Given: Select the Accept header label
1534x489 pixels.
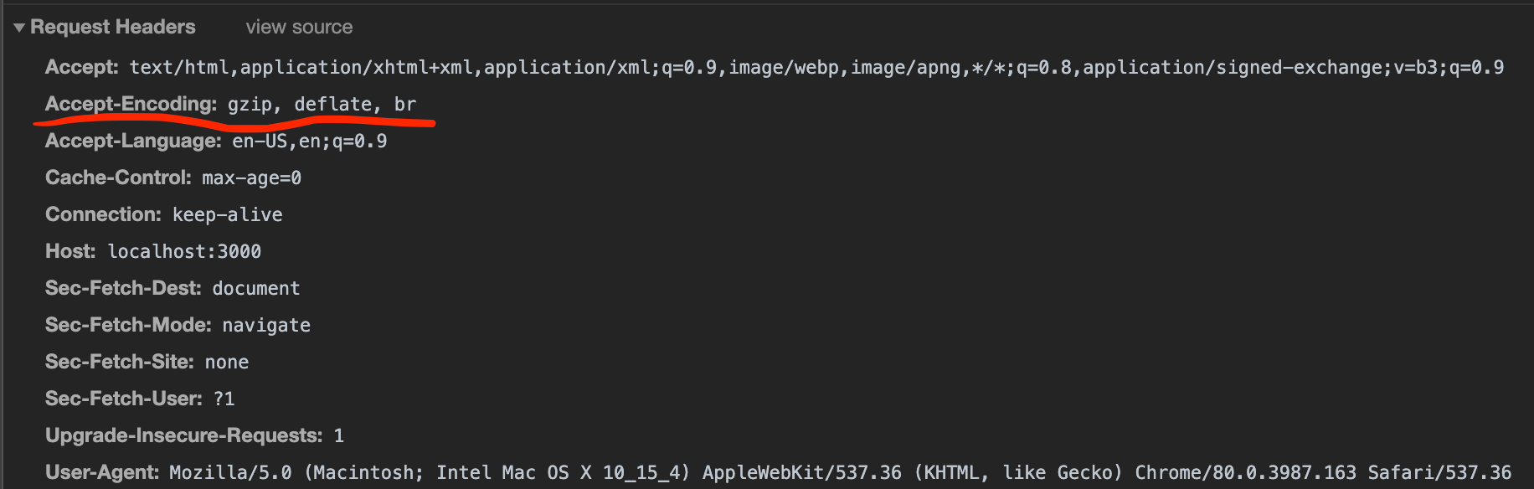Looking at the screenshot, I should click(80, 67).
